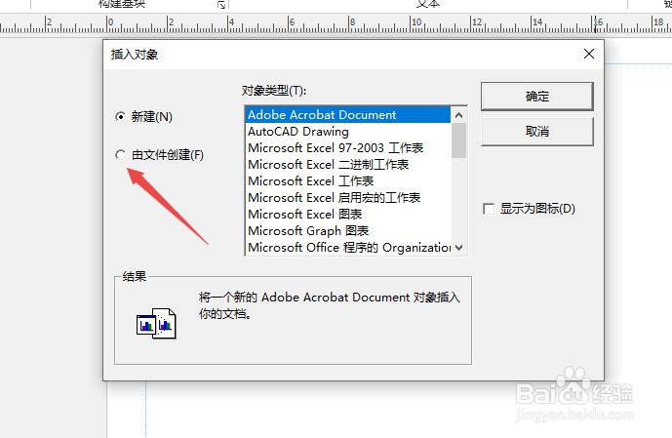Select the plain Microsoft Excel 工作表 item

tap(348, 181)
